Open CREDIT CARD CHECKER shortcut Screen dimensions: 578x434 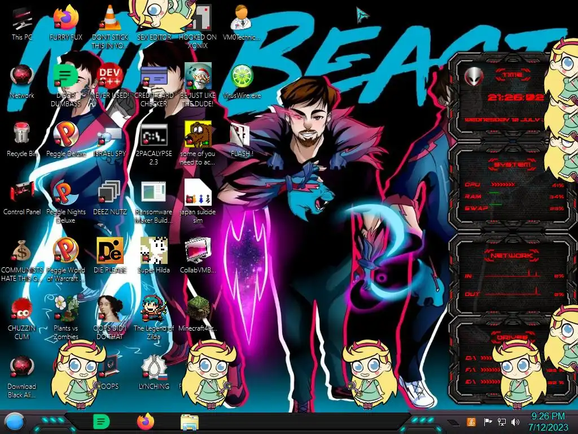(x=154, y=85)
